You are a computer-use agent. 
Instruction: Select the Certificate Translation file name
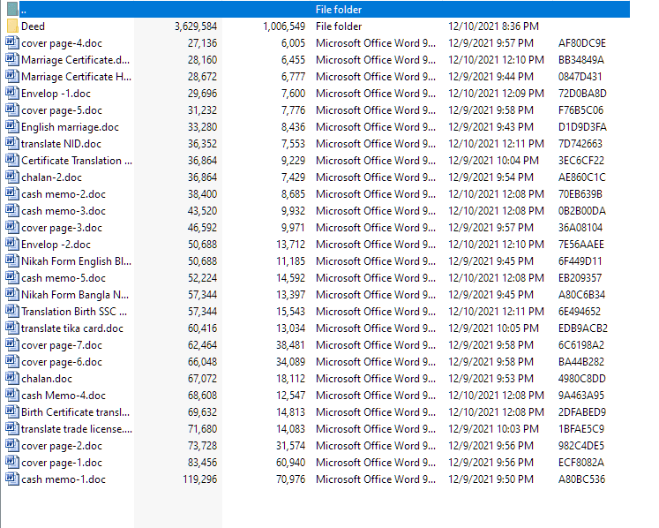click(x=76, y=161)
